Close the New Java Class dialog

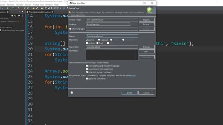[152, 3]
